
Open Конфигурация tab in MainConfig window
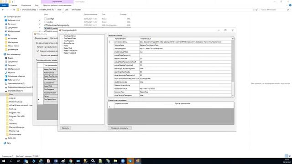click(x=42, y=38)
